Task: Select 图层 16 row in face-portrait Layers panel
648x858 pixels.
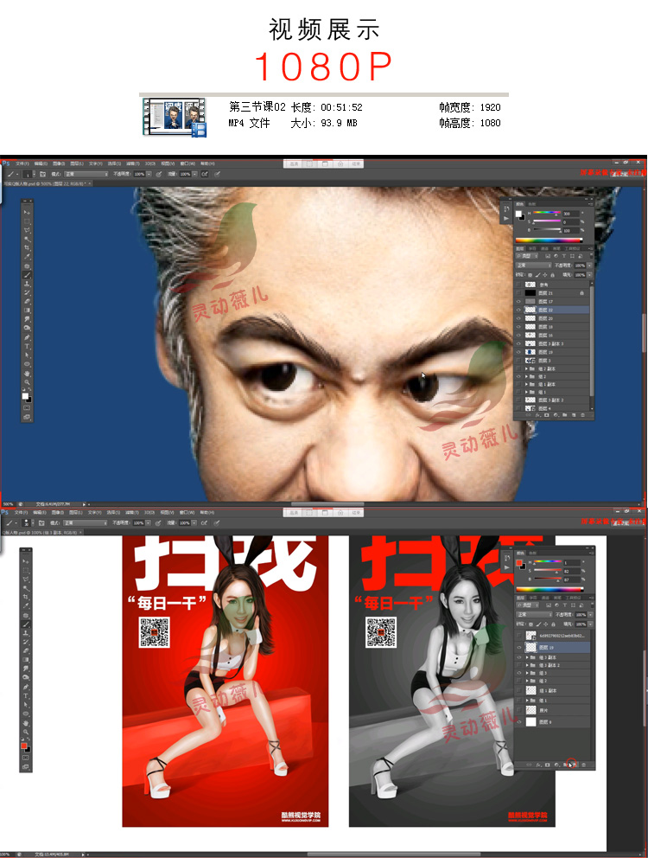Action: point(551,336)
